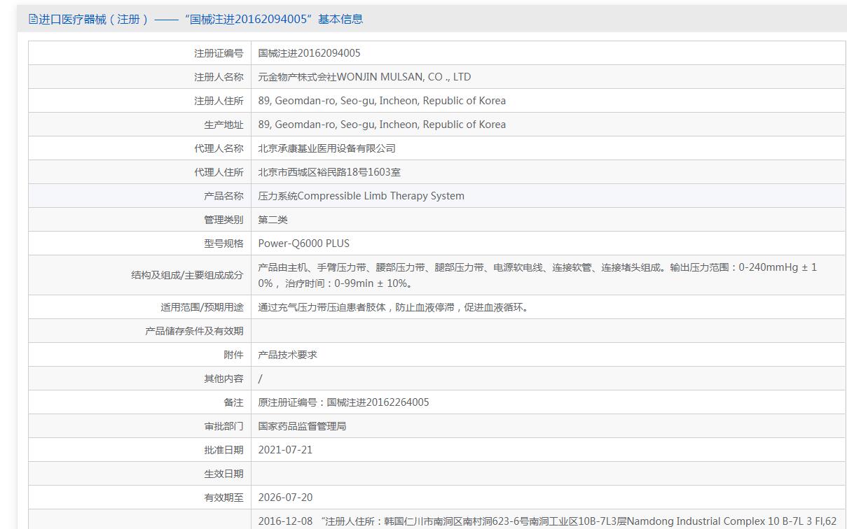Click the original registration number in 备注 row
This screenshot has height=529, width=847.
coord(343,402)
